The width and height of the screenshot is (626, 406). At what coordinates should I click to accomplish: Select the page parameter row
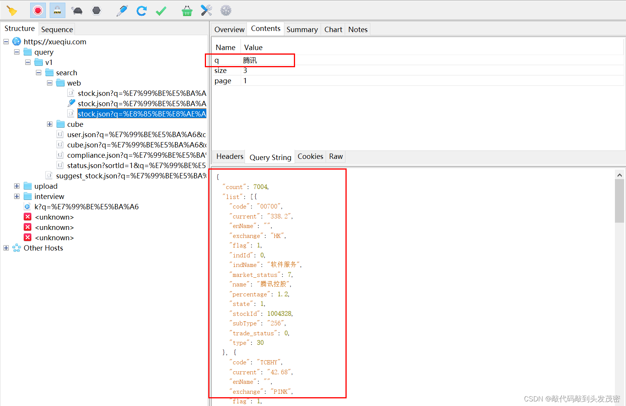click(x=418, y=81)
